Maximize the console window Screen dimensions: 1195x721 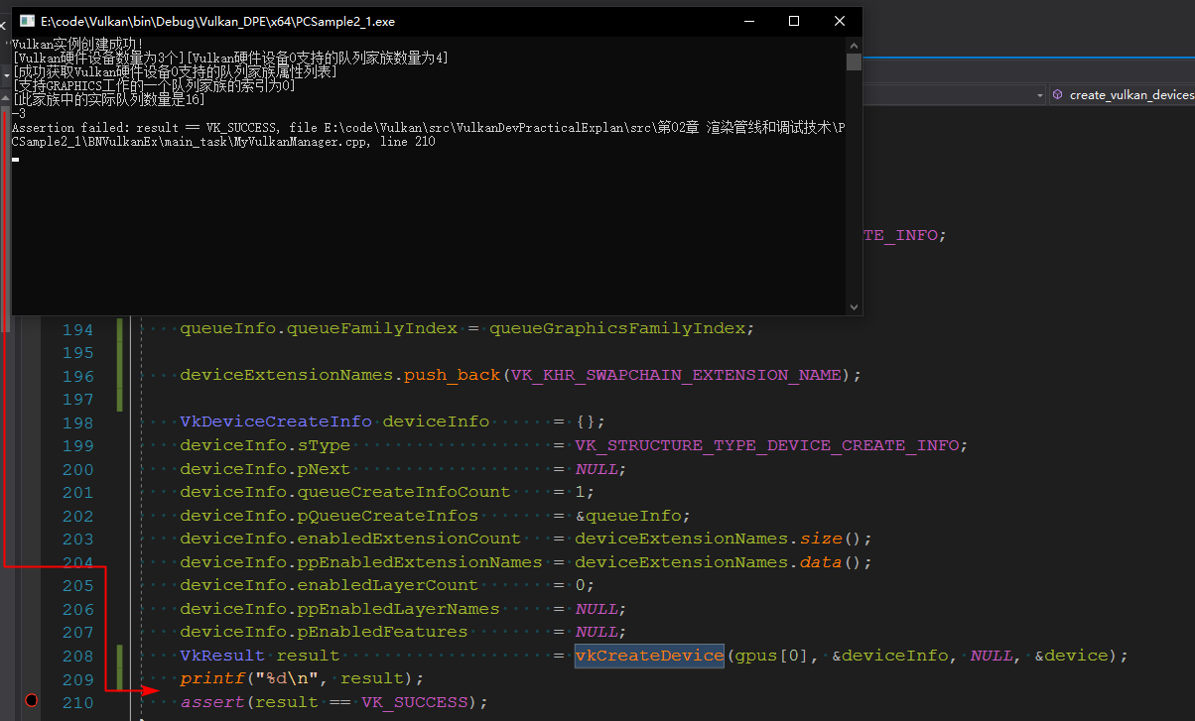tap(794, 19)
